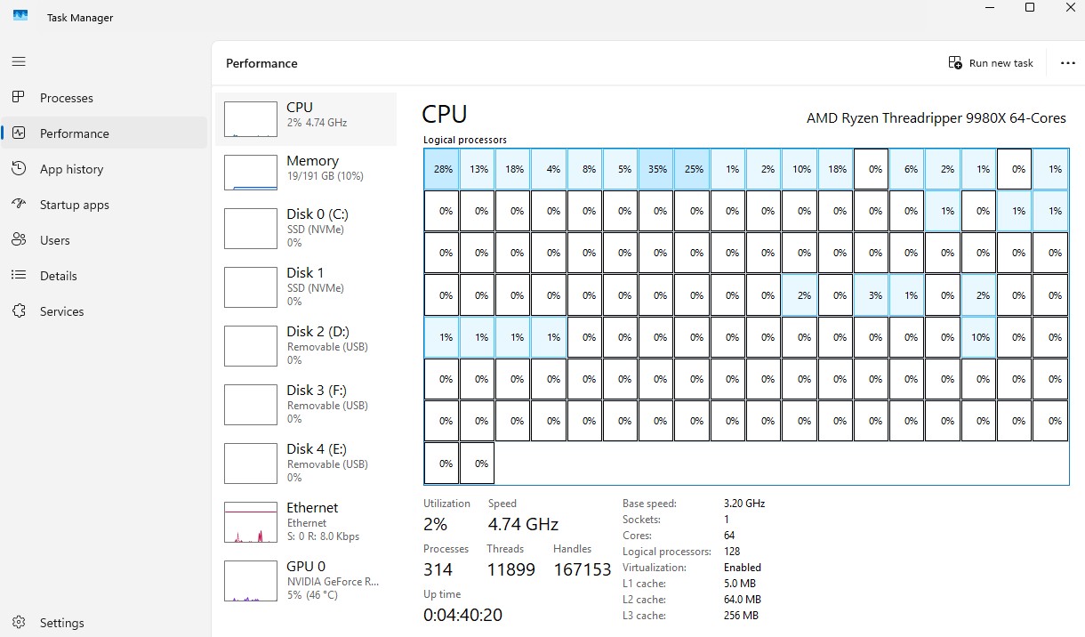The image size is (1085, 637).
Task: Click the Details list icon
Action: (x=19, y=276)
